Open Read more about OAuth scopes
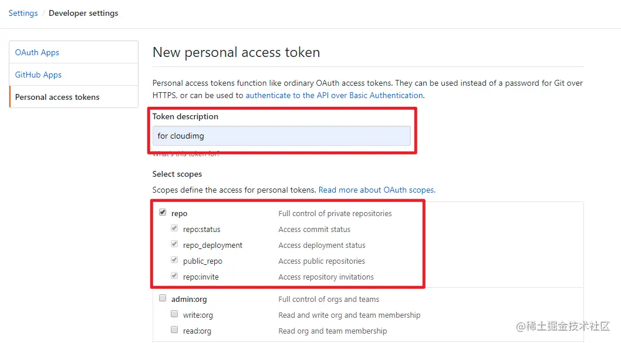This screenshot has width=621, height=343. click(x=376, y=190)
